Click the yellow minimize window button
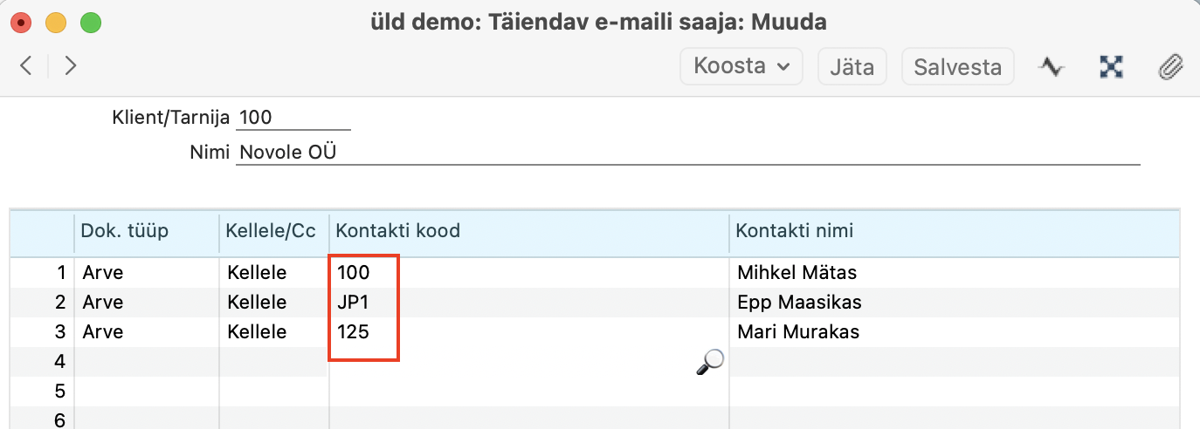Screen dimensions: 1200x429 pyautogui.click(x=56, y=22)
